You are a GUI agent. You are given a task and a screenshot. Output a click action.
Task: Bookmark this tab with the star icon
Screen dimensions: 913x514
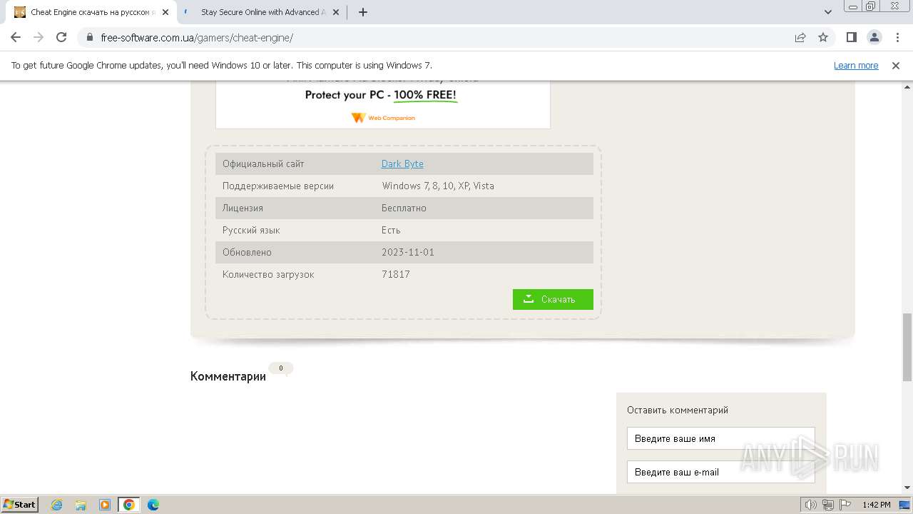[823, 38]
